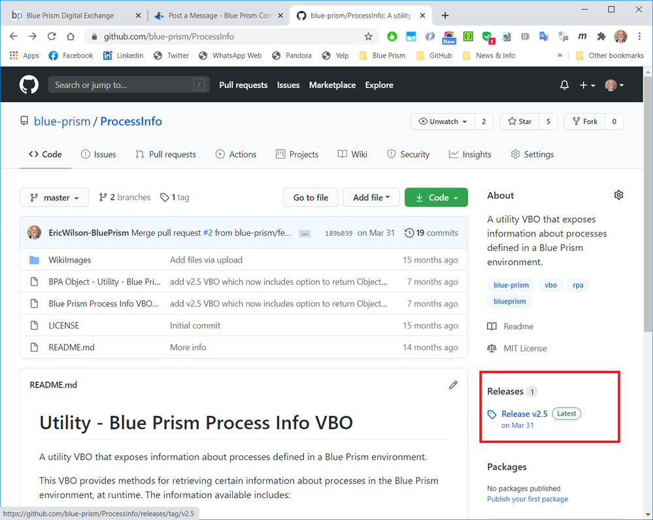
Task: Open the Chrome three-dot menu
Action: tap(639, 36)
